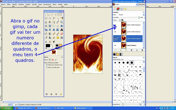Lower layer with green down arrow
The height and width of the screenshot is (110, 176).
coord(126,50)
